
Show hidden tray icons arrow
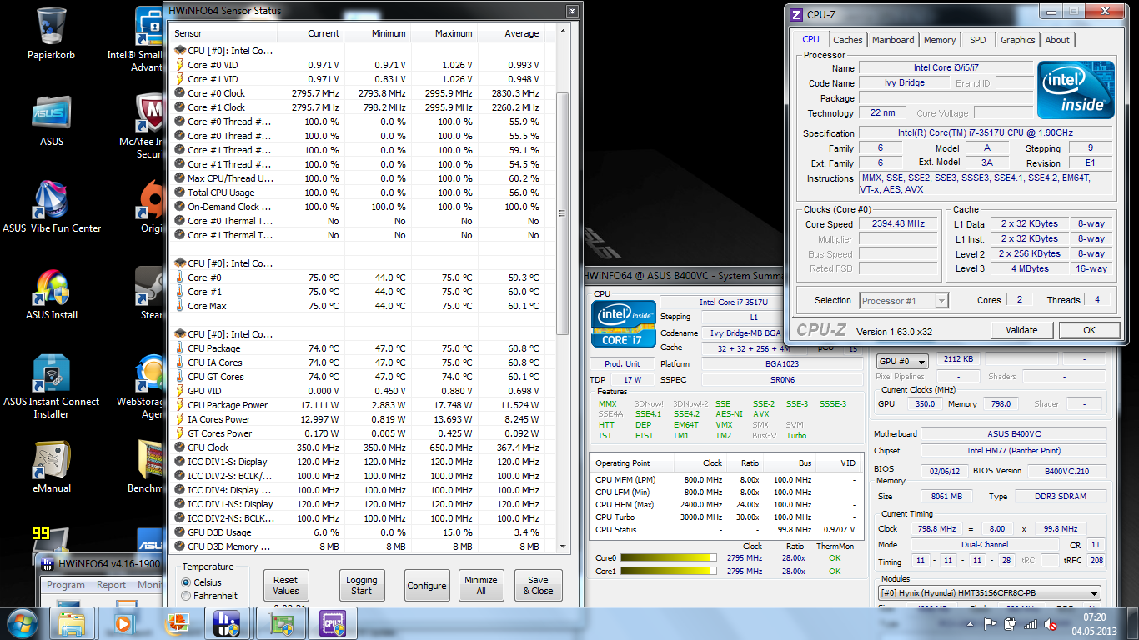(971, 623)
